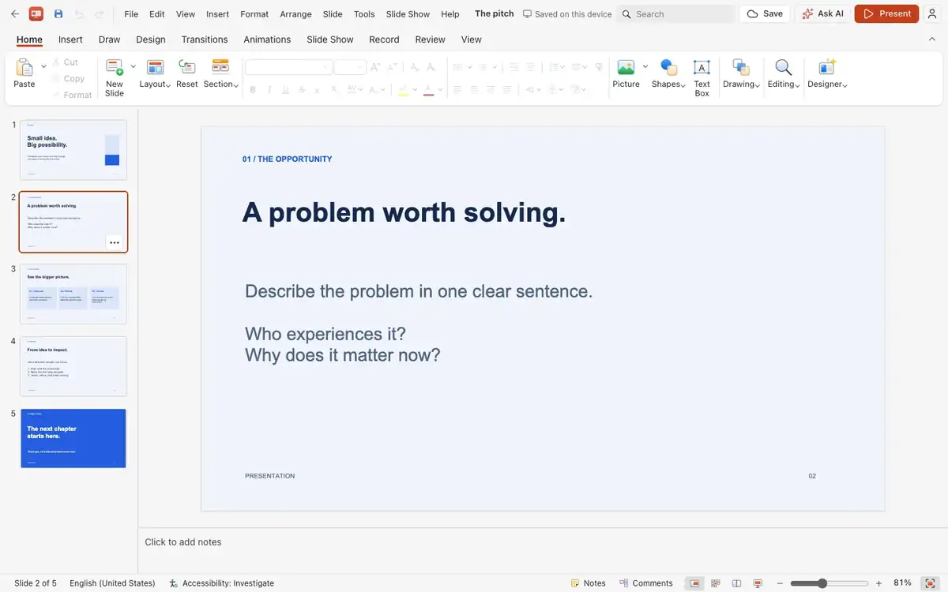The image size is (948, 592).
Task: Click the font size box
Action: [x=349, y=67]
